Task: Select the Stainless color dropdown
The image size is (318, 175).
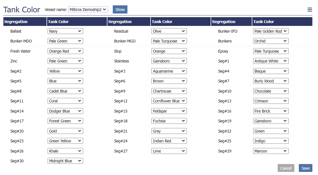Action: (x=169, y=61)
